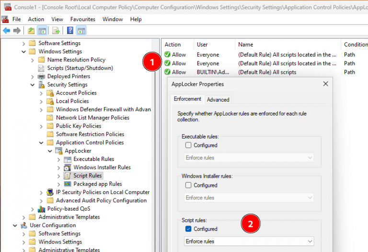Close the AppLocker Properties dialog
This screenshot has width=368, height=252.
point(325,84)
